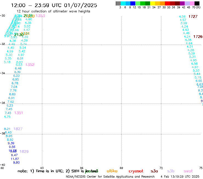Click the date range title '12:00 – 23:59 UTC 01/07/2025'
This screenshot has width=203, height=179.
pyautogui.click(x=54, y=5)
